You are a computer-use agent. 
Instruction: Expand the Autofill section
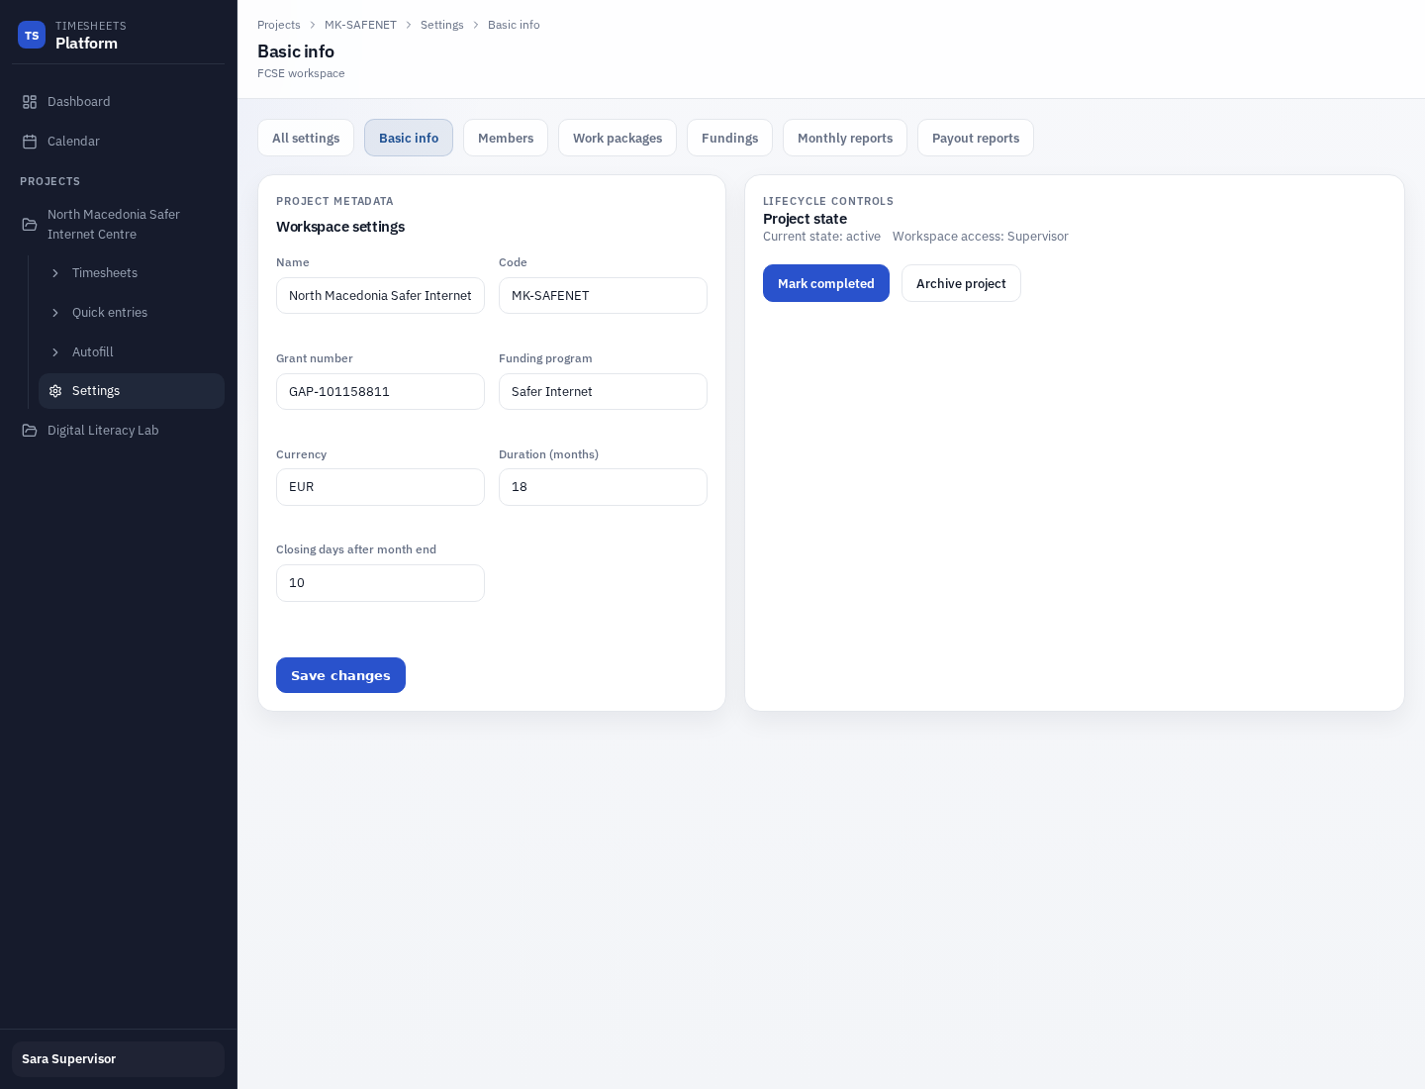pos(56,352)
